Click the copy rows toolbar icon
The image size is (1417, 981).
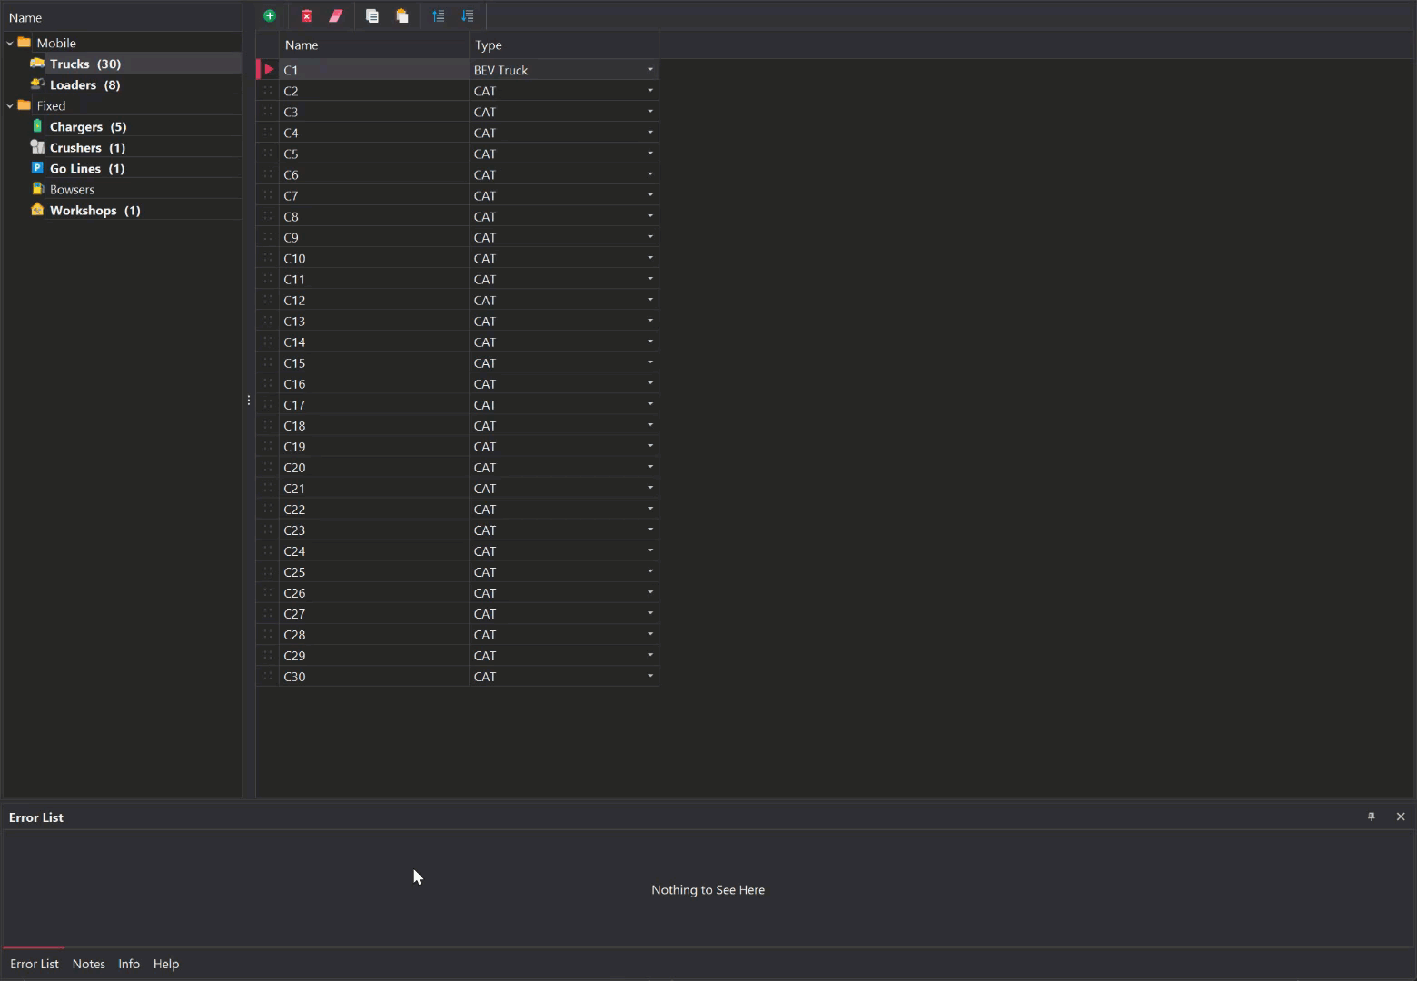pyautogui.click(x=372, y=15)
